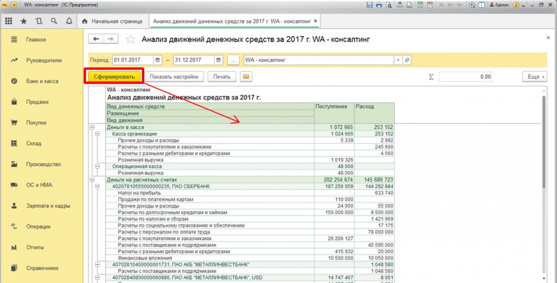Add report to favorites with star outline
The height and width of the screenshot is (283, 557).
[x=131, y=39]
